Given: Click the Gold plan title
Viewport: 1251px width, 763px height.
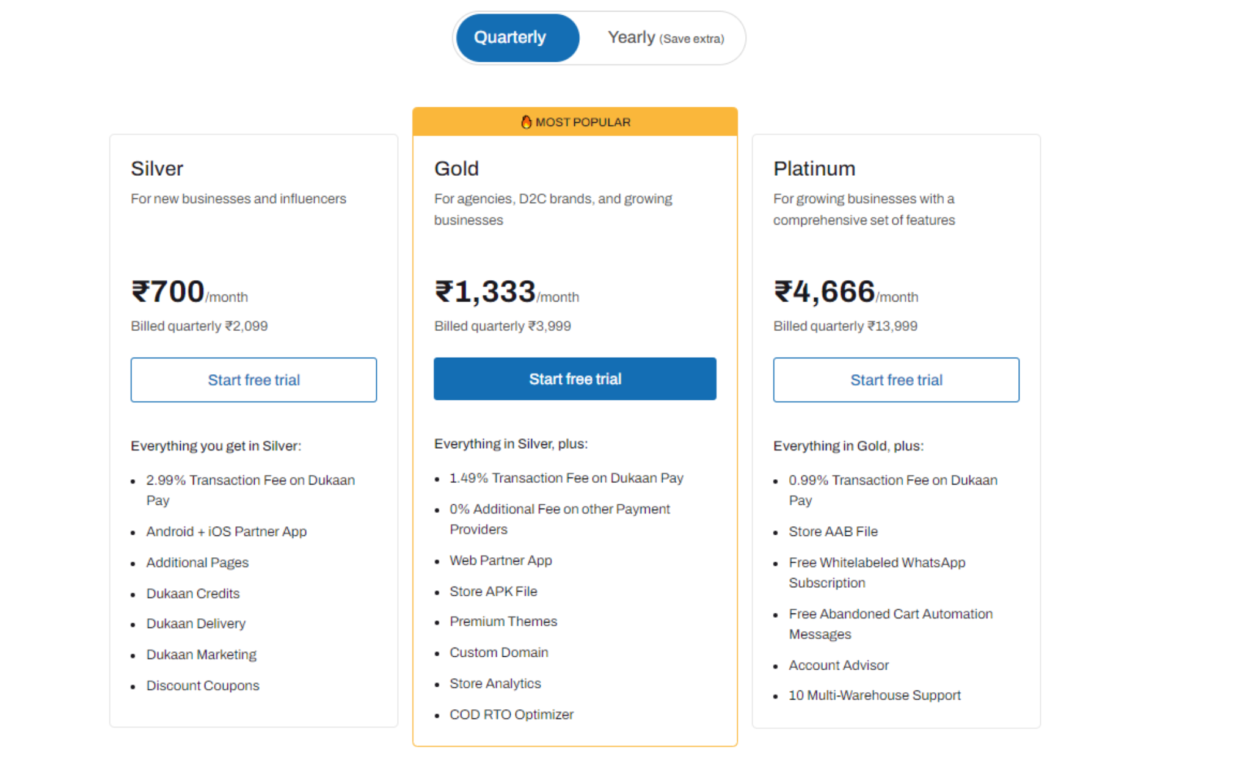Looking at the screenshot, I should click(x=456, y=168).
